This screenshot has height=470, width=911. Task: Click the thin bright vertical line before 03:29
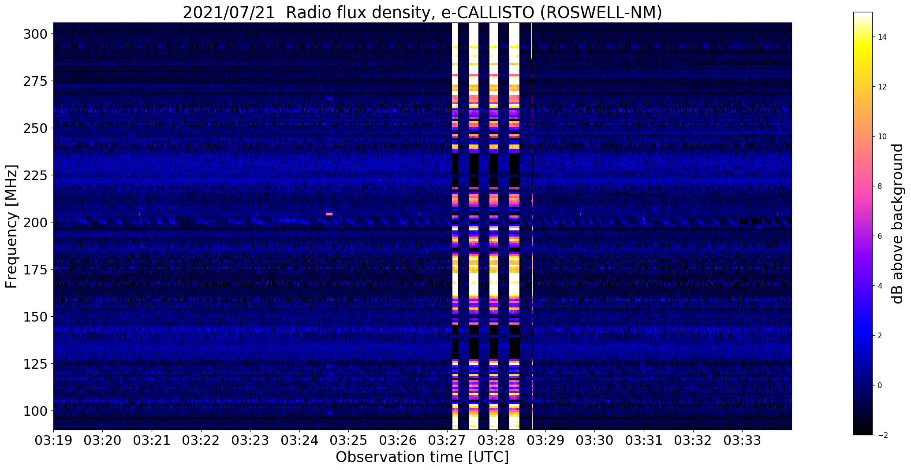tap(532, 226)
